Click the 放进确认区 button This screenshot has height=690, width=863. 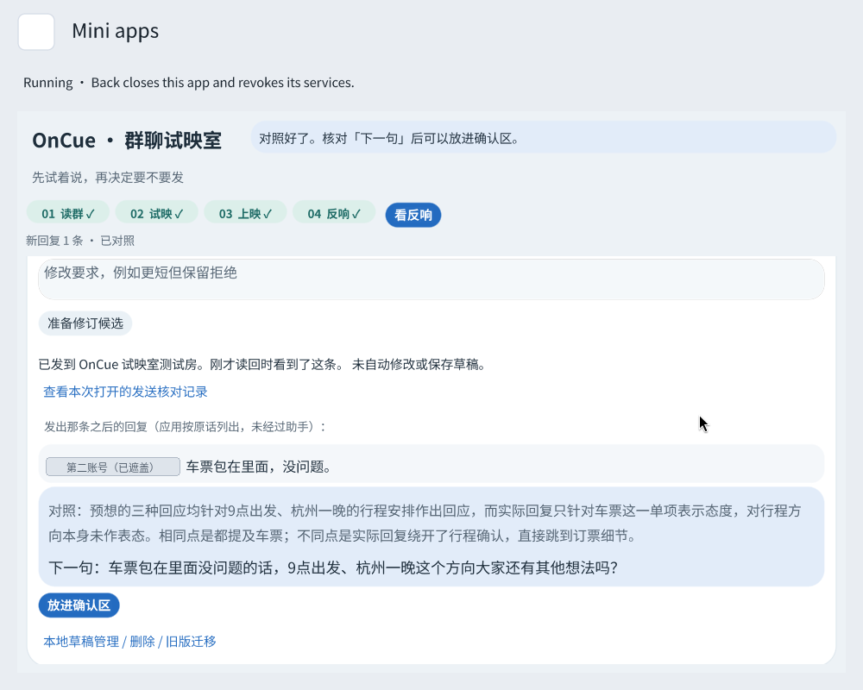(79, 605)
